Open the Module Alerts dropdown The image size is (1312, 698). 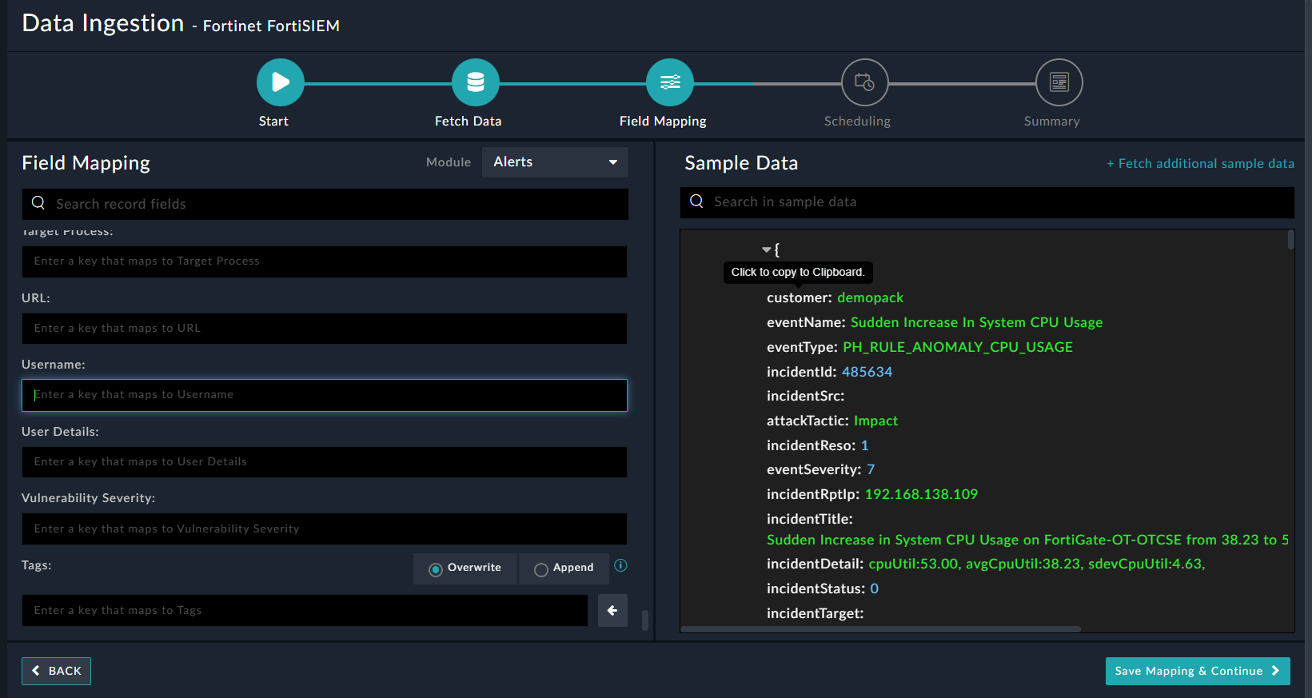pos(555,162)
